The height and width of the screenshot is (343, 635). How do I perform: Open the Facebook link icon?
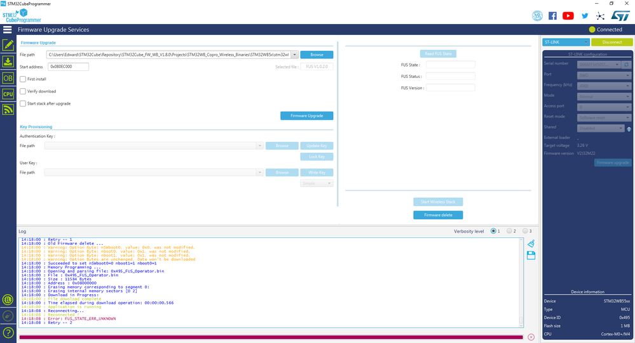[552, 16]
